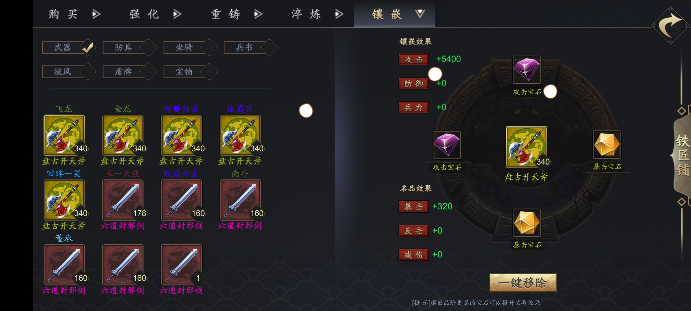Select the right orange 暴击宝石 gem slot

607,145
